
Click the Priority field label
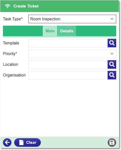(10, 54)
